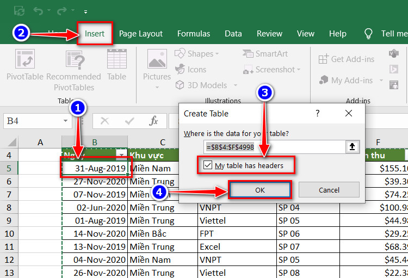The width and height of the screenshot is (408, 278).
Task: Click OK in Create Table dialog
Action: point(260,190)
